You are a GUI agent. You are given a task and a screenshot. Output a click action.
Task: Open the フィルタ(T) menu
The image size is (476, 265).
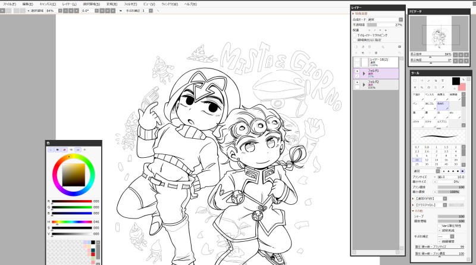coord(130,4)
